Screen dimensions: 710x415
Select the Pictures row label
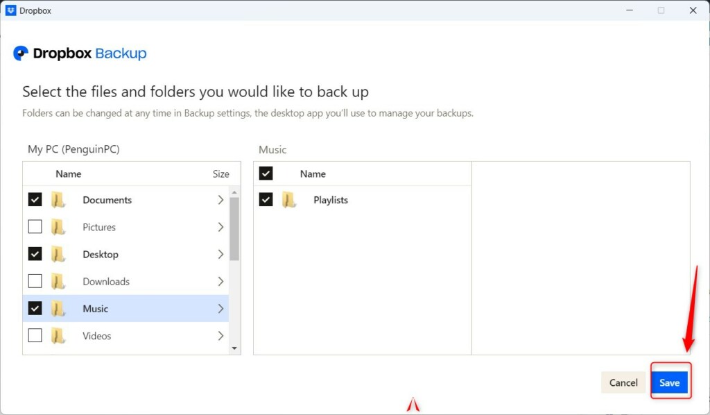pyautogui.click(x=99, y=228)
